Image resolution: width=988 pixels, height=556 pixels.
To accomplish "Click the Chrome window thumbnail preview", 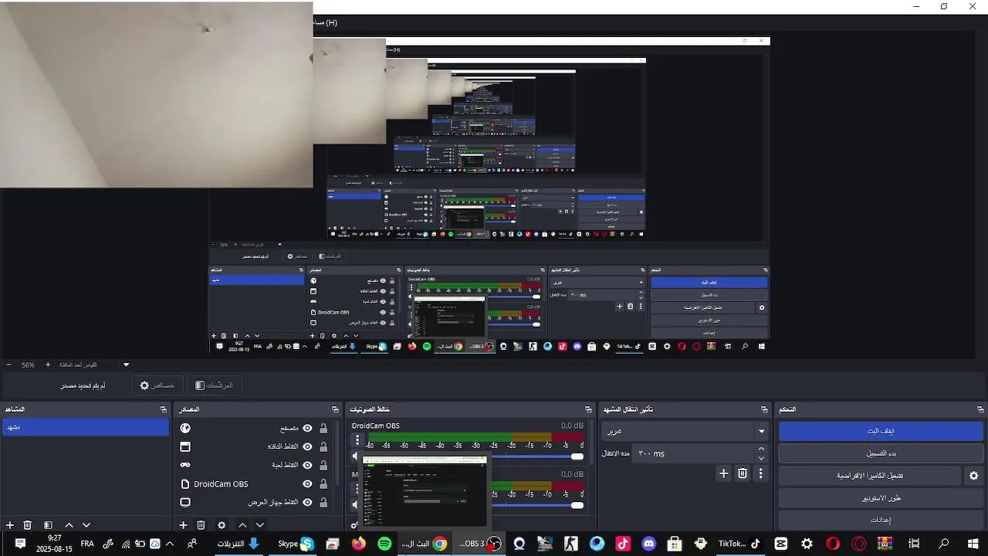I will (425, 491).
